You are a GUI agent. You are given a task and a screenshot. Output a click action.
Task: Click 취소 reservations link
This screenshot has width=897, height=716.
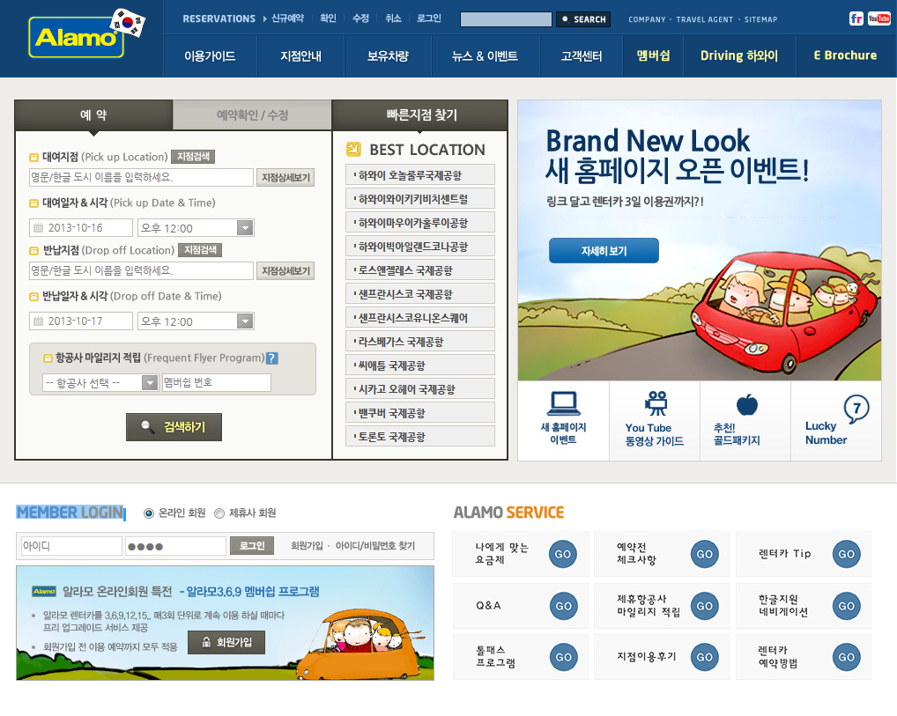[x=393, y=18]
